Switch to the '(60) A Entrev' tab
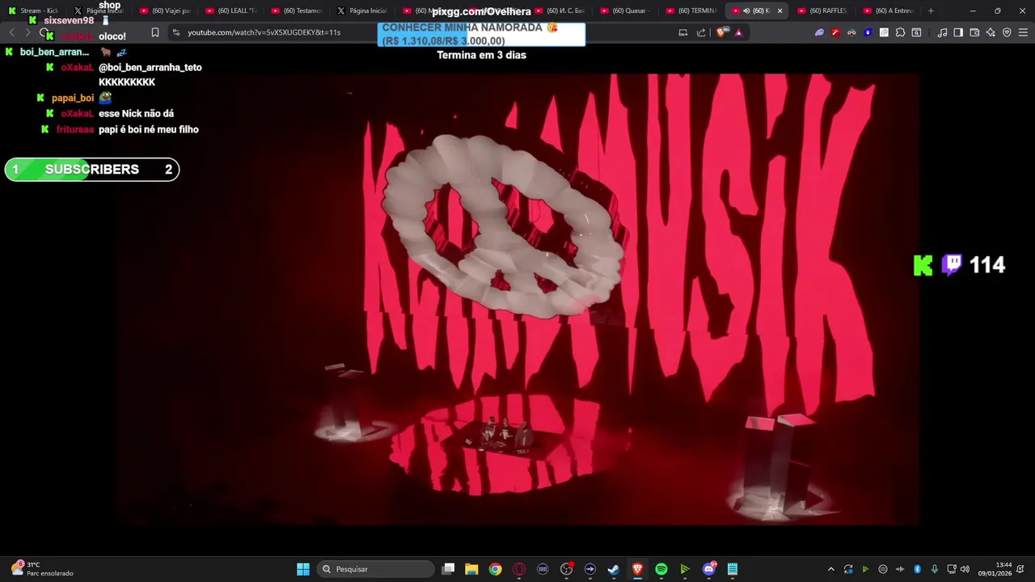The image size is (1035, 582). click(889, 11)
